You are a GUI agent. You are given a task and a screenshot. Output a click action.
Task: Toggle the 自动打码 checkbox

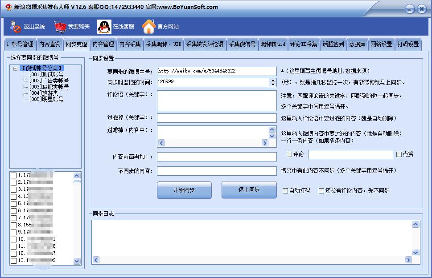[x=285, y=190]
